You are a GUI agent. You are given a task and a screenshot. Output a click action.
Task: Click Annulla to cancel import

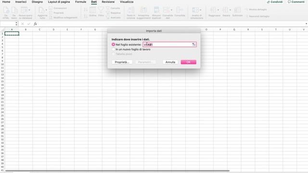(x=170, y=62)
